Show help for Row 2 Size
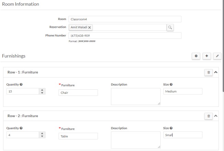Viewport: 224px width, 151px height. tap(171, 128)
